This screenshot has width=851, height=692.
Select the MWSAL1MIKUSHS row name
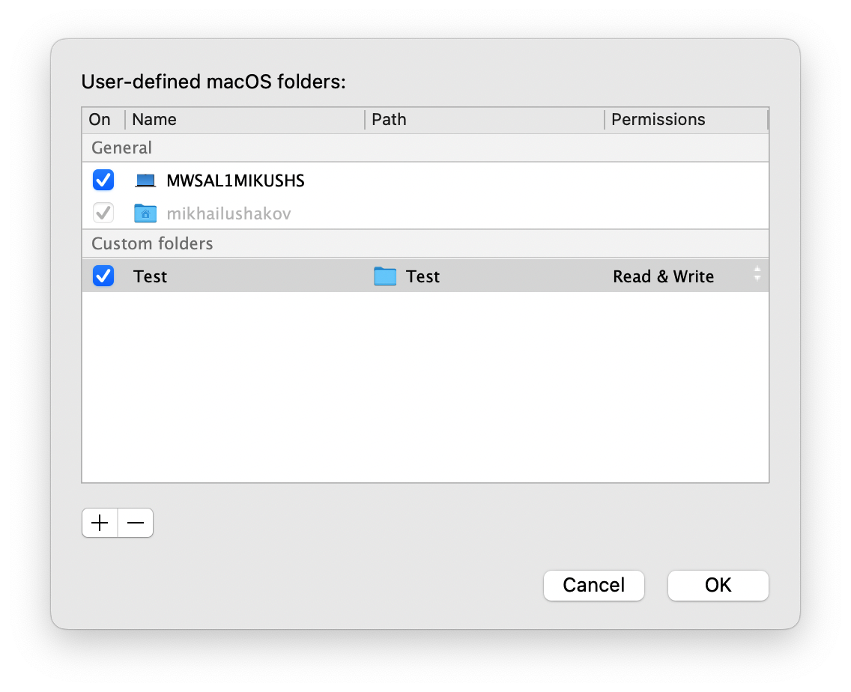235,180
